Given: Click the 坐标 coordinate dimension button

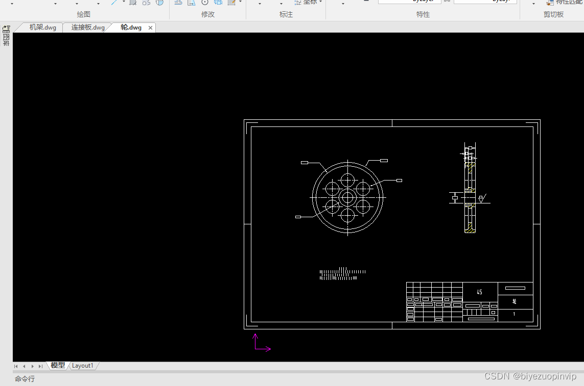Looking at the screenshot, I should [x=306, y=2].
